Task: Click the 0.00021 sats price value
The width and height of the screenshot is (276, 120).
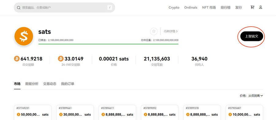Action: (x=114, y=59)
